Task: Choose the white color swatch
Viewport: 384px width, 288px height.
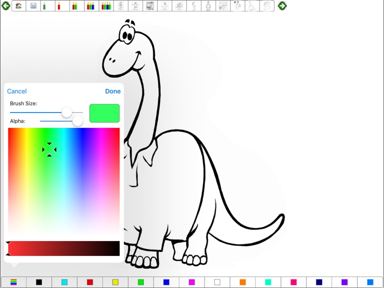Action: 217,282
